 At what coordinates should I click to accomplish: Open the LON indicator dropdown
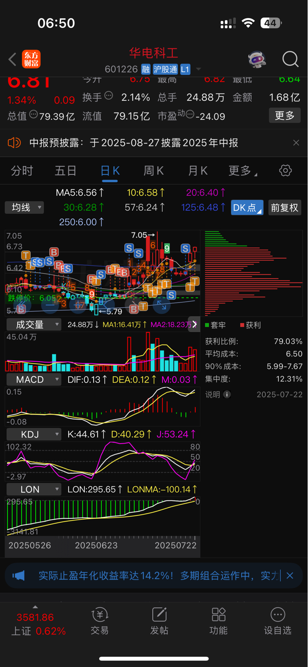pyautogui.click(x=34, y=489)
